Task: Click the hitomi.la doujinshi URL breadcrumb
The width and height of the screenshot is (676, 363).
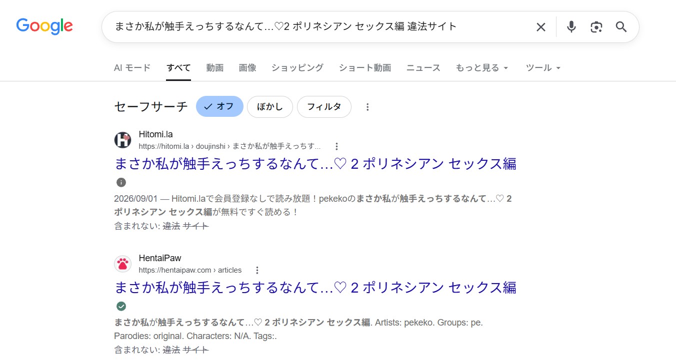Action: [230, 146]
